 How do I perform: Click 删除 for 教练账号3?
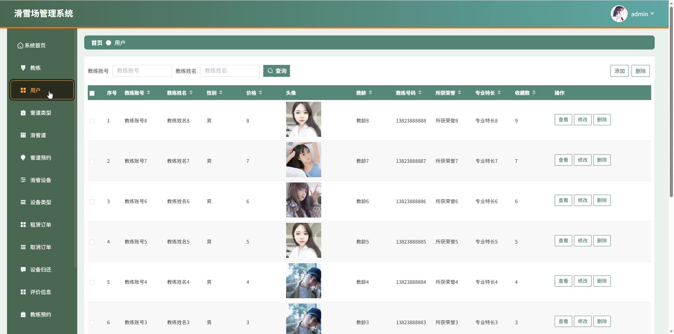click(x=602, y=321)
